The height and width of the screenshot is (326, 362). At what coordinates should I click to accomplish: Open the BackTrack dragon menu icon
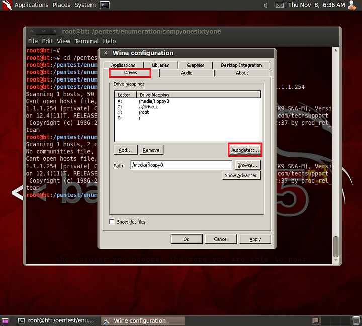(7, 5)
